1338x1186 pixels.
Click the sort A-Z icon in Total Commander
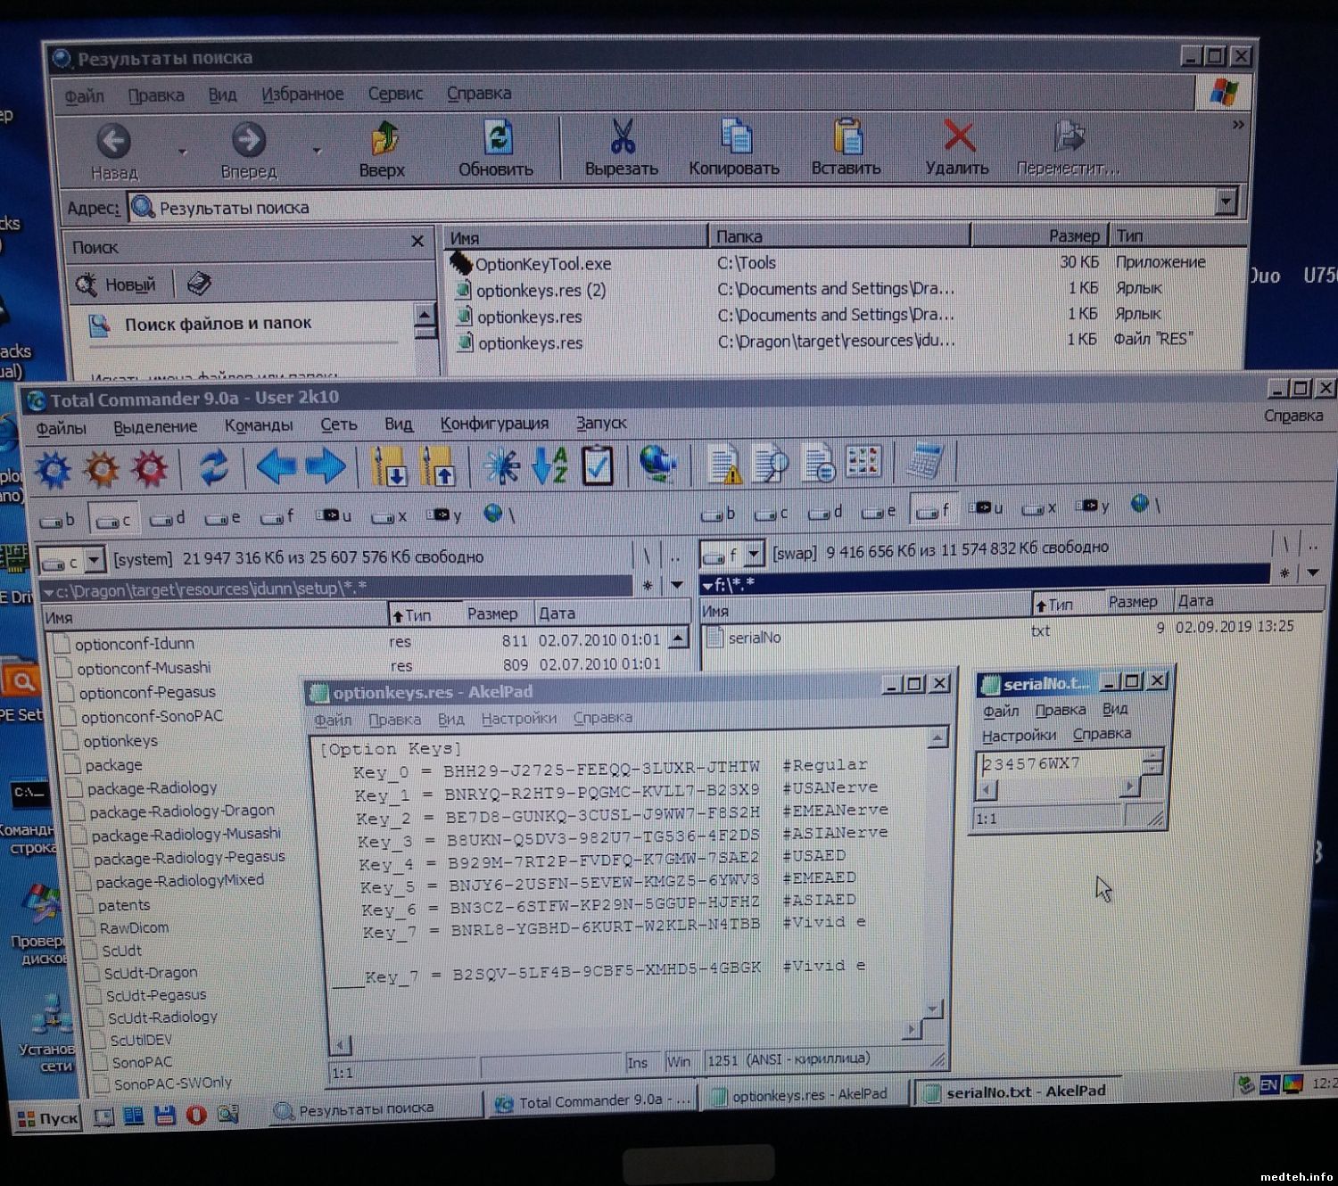tap(549, 465)
